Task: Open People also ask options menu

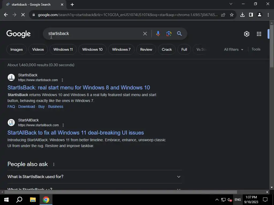Action: 54,164
